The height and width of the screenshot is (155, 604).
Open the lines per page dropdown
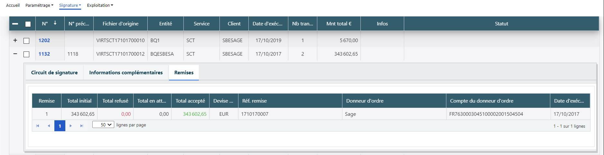pos(103,125)
